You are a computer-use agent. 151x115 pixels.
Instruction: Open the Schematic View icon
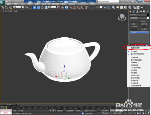tap(125, 8)
